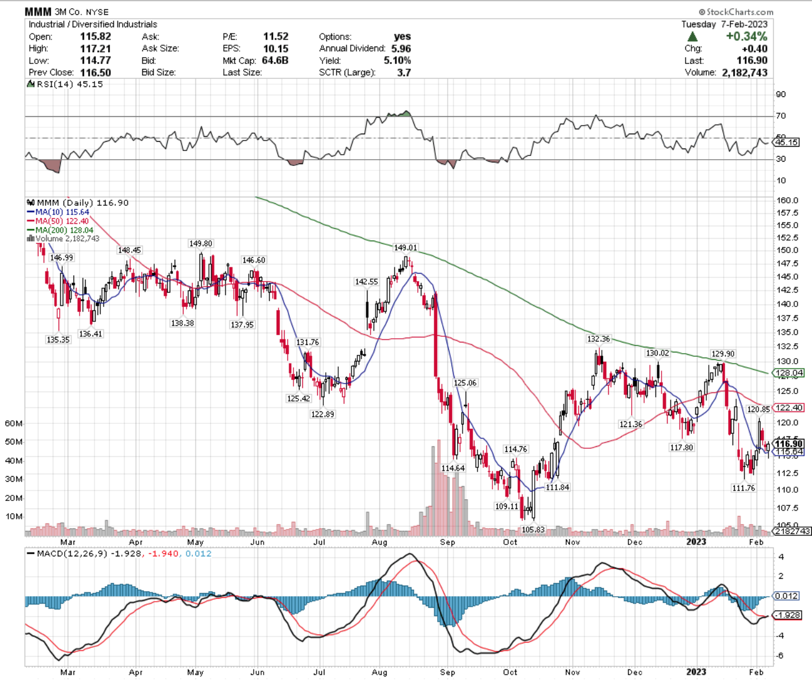Screen dimensions: 812x680
Task: Click the 135.35 low price label
Action: (x=58, y=339)
